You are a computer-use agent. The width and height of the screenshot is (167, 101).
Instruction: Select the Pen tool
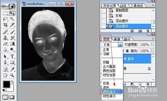(5, 62)
